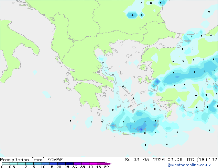The height and width of the screenshot is (168, 218).
Task: Choose the 25–30 mm navy legend swatch
Action: pos(69,164)
